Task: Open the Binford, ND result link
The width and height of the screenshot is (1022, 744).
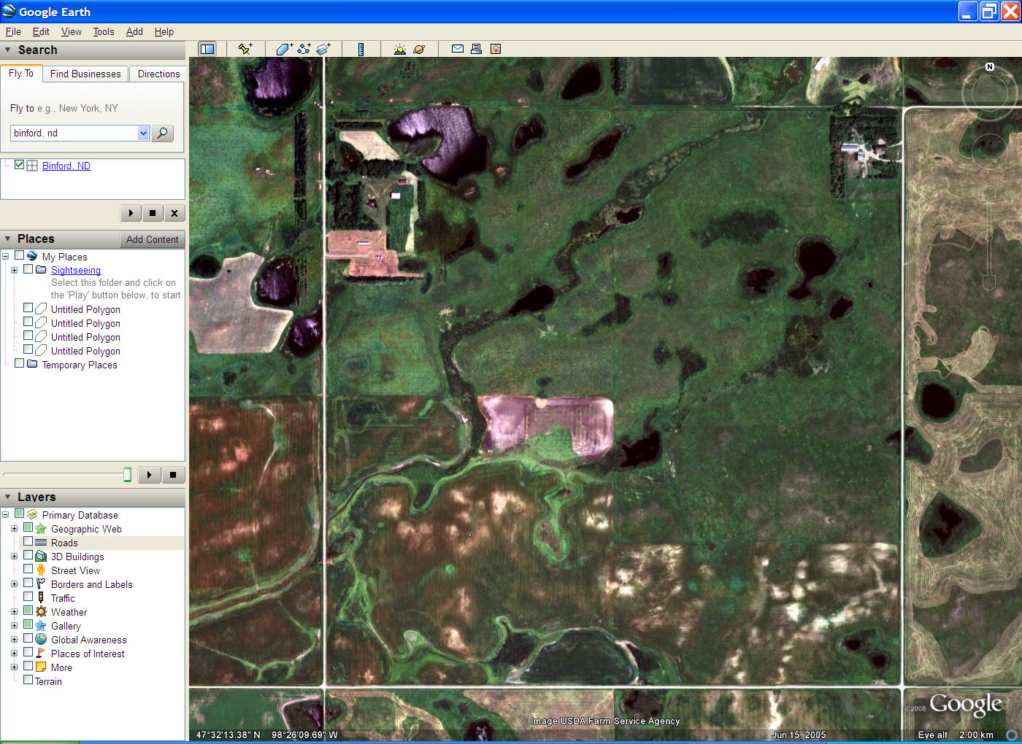Action: click(66, 166)
